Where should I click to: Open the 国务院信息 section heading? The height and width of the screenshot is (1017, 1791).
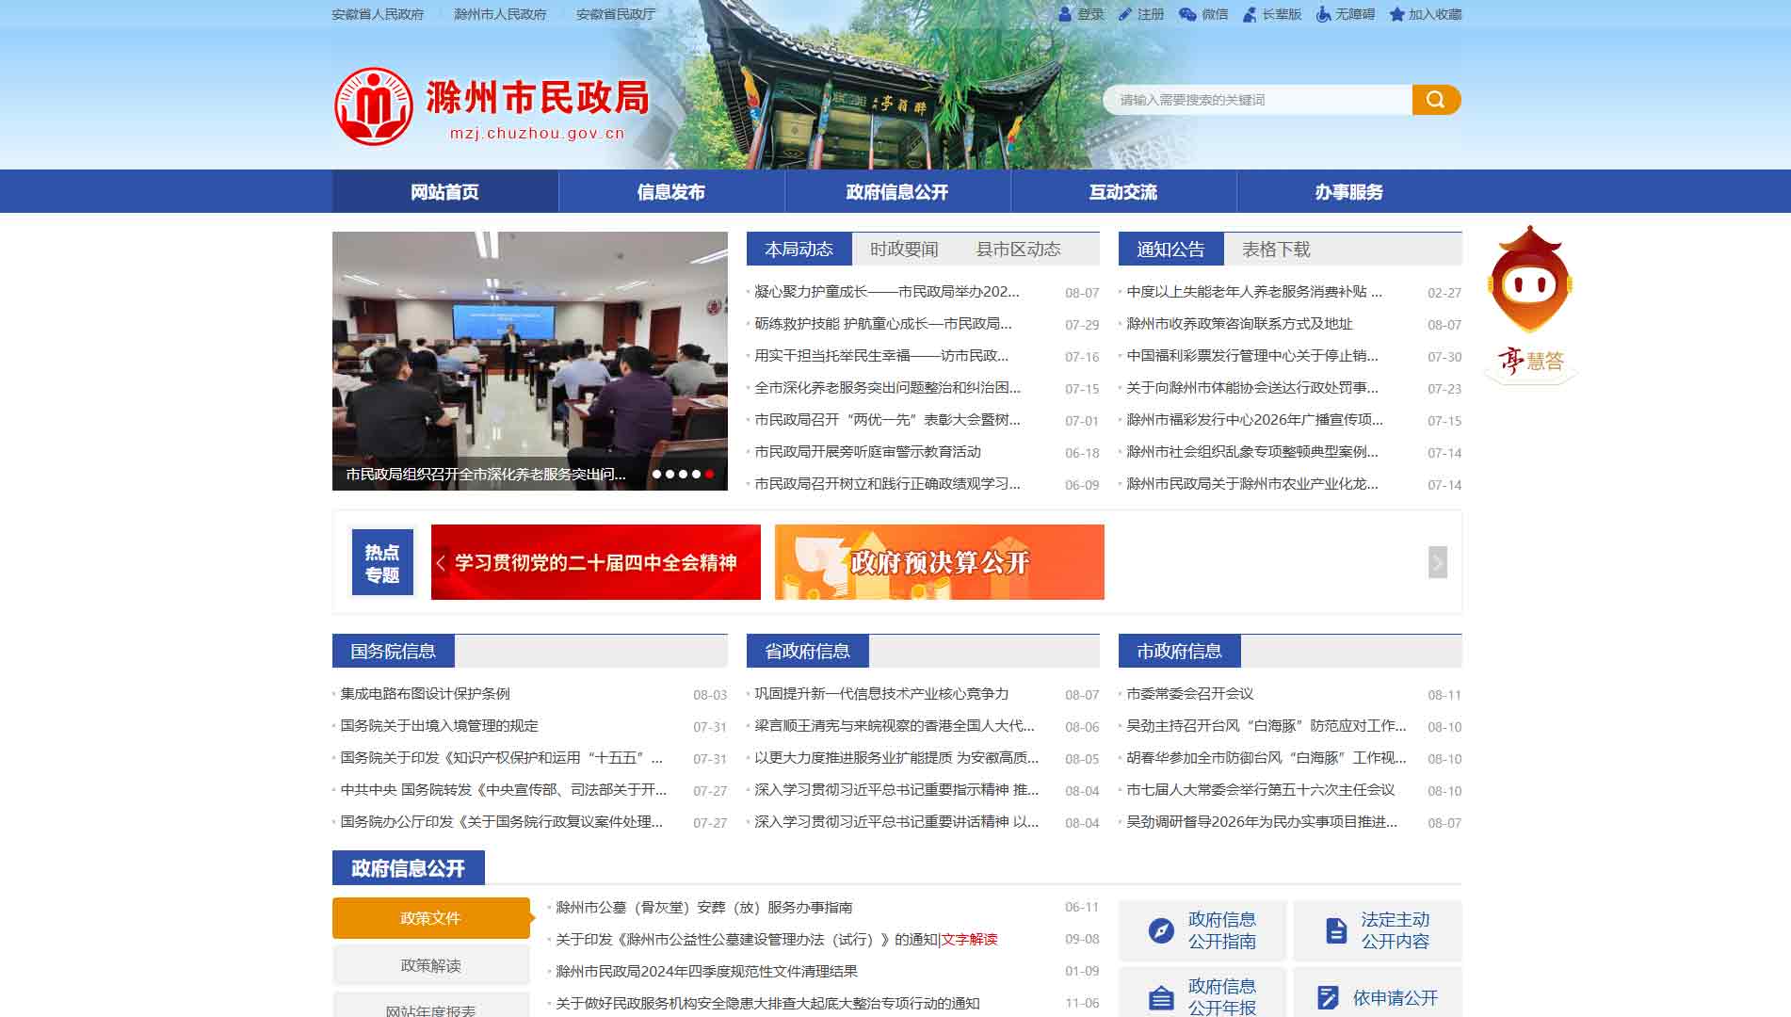(393, 652)
